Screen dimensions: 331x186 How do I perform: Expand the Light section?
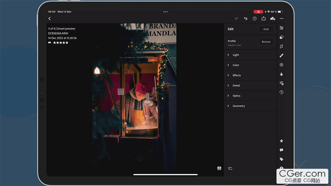251,55
